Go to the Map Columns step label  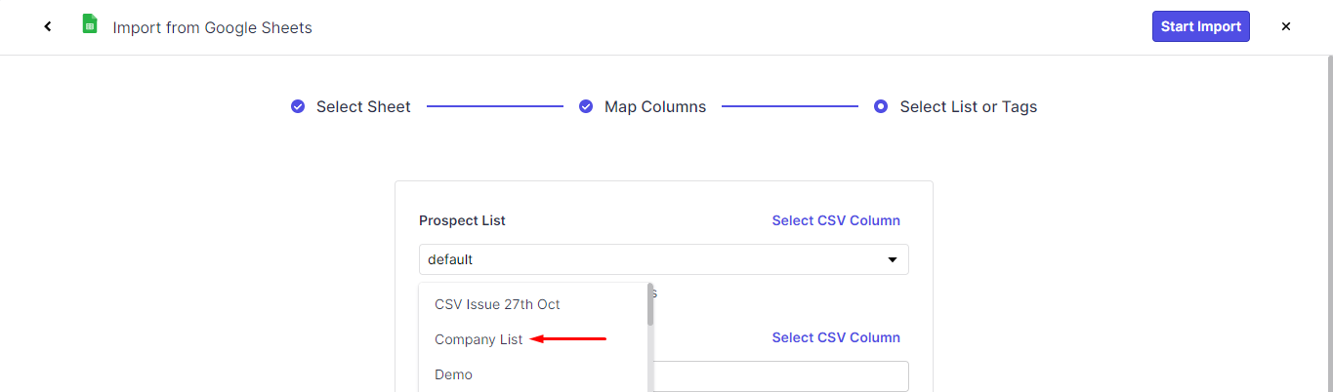(654, 106)
